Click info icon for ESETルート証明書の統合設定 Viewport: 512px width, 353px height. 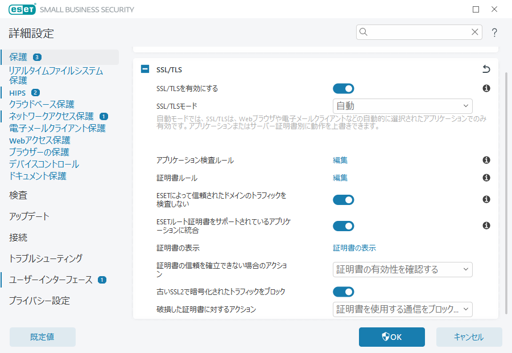[x=486, y=225]
